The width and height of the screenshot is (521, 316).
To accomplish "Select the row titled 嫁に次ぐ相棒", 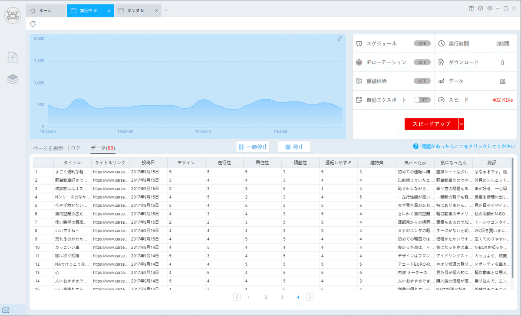I will (272, 256).
